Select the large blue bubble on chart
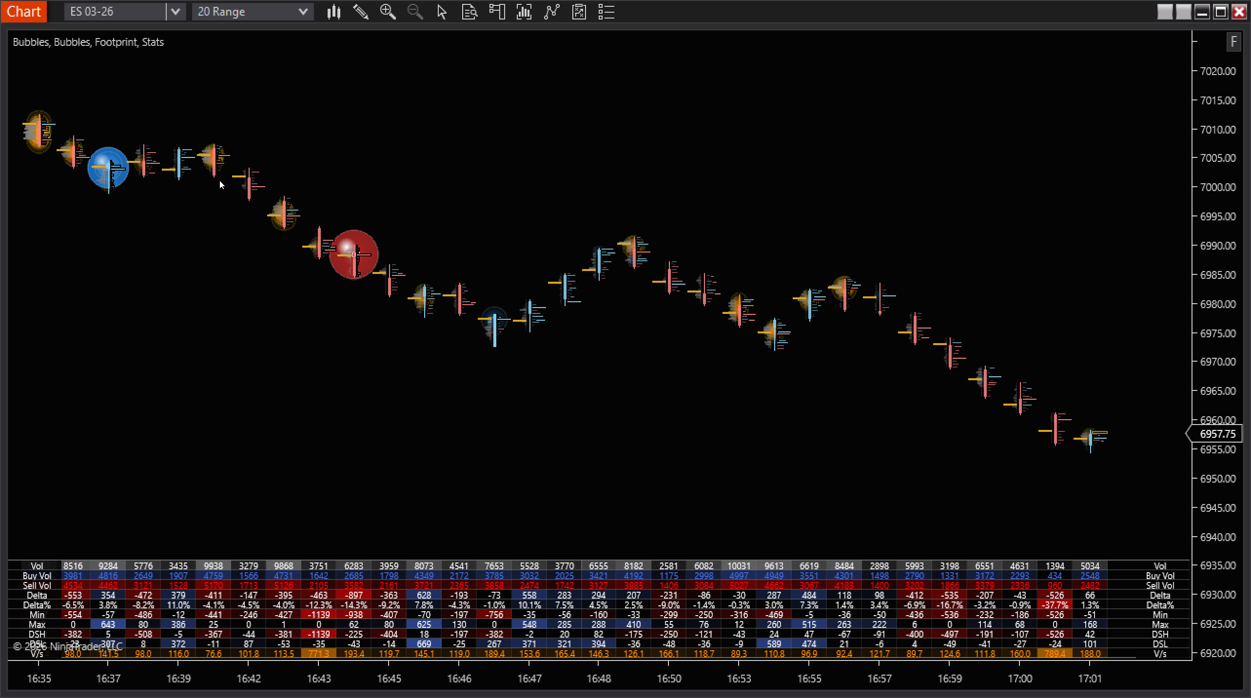1251x698 pixels. click(x=108, y=167)
